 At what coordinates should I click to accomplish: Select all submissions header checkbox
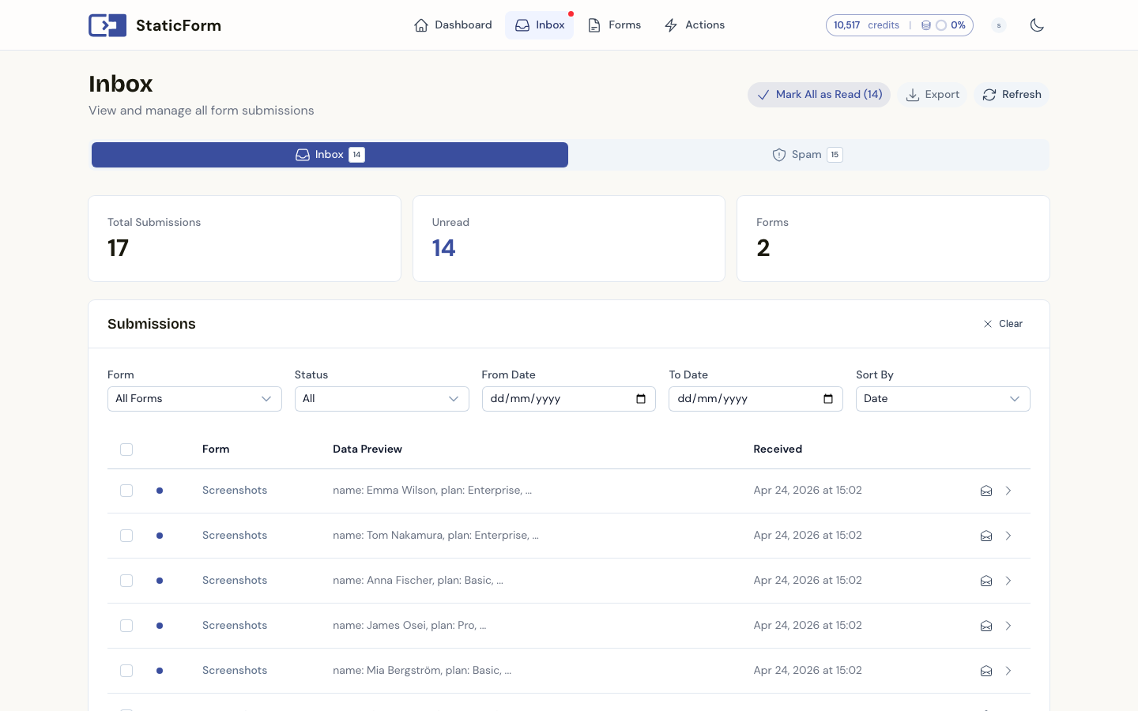126,450
